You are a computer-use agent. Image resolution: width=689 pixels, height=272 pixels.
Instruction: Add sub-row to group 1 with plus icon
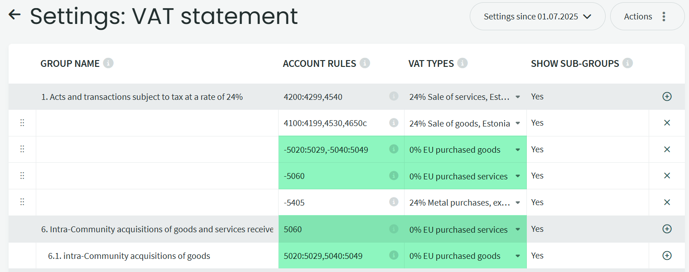666,96
